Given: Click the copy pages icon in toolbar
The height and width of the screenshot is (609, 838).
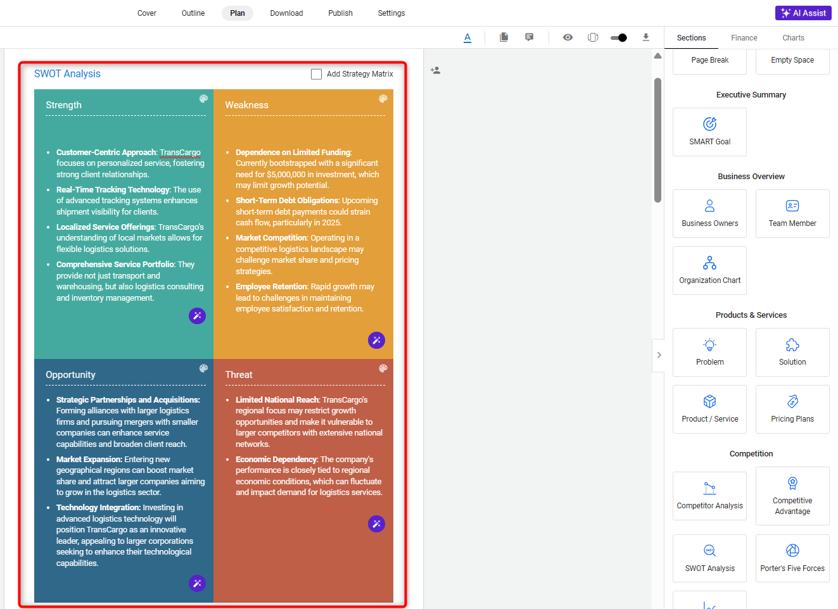Looking at the screenshot, I should tap(504, 37).
